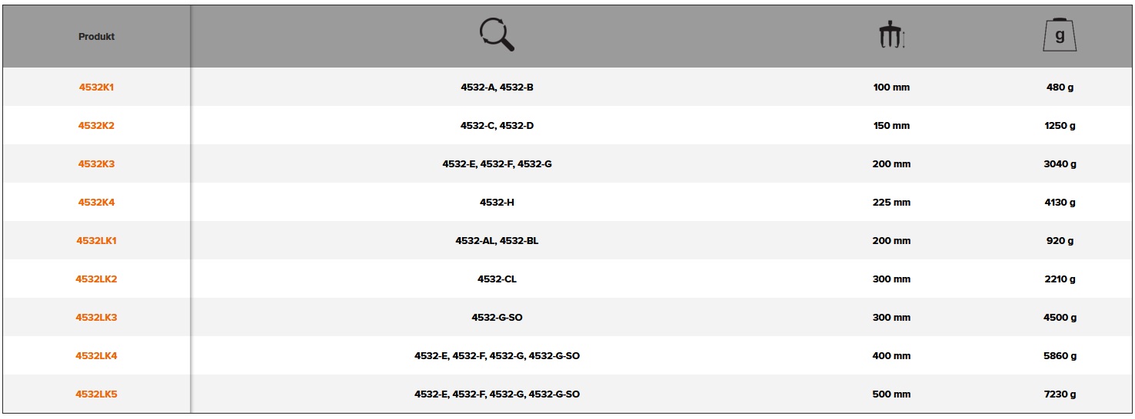Open product 4532K3 link
Image resolution: width=1135 pixels, height=419 pixels.
point(96,164)
